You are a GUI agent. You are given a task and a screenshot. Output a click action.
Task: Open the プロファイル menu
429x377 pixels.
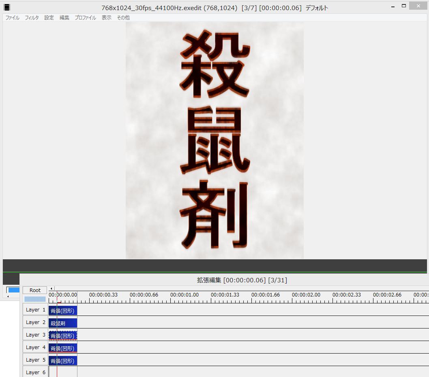[86, 18]
